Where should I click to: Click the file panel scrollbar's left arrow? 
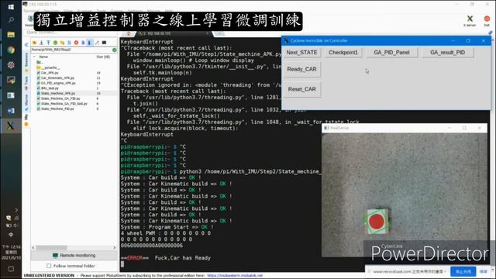click(x=33, y=247)
